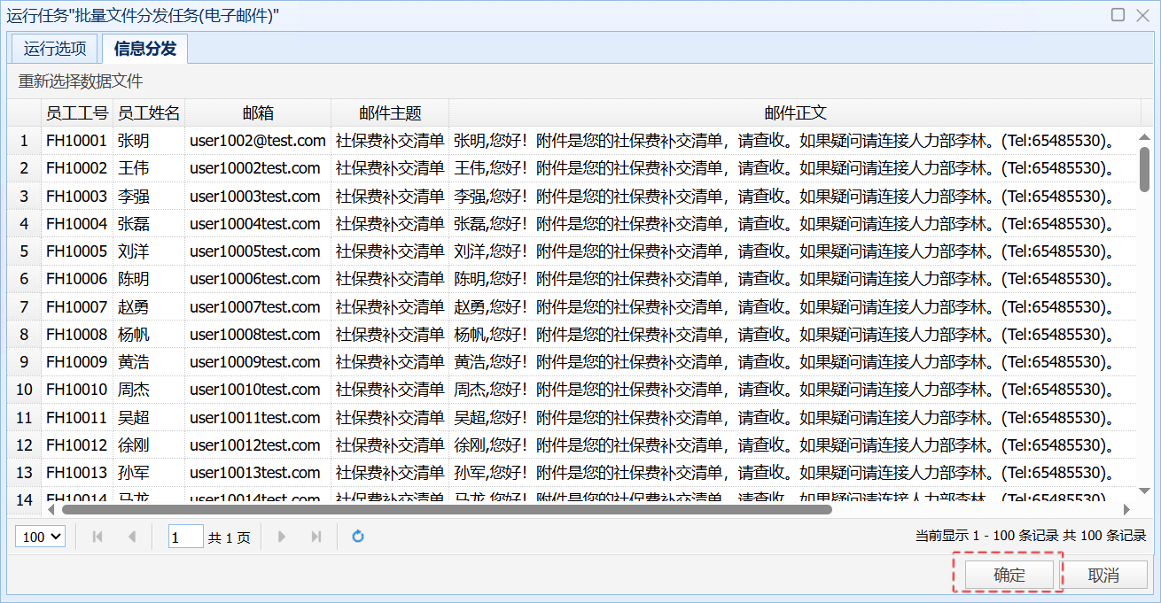The image size is (1161, 603).
Task: Click the 确定 button to confirm
Action: [x=1007, y=574]
